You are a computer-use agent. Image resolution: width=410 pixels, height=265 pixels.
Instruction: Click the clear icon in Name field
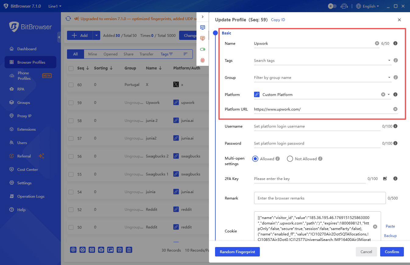(x=377, y=44)
